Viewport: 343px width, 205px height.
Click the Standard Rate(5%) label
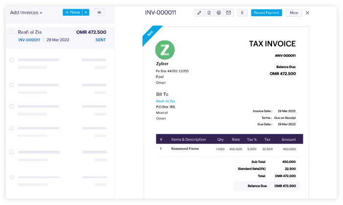pos(252,169)
